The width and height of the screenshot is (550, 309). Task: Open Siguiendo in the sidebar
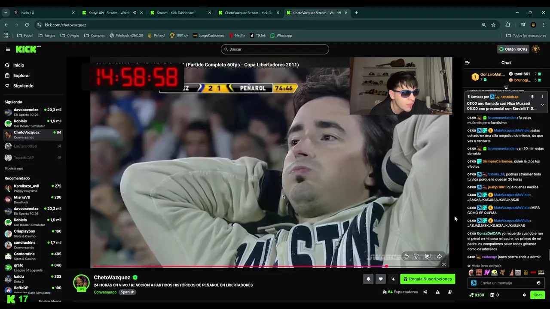pos(23,86)
